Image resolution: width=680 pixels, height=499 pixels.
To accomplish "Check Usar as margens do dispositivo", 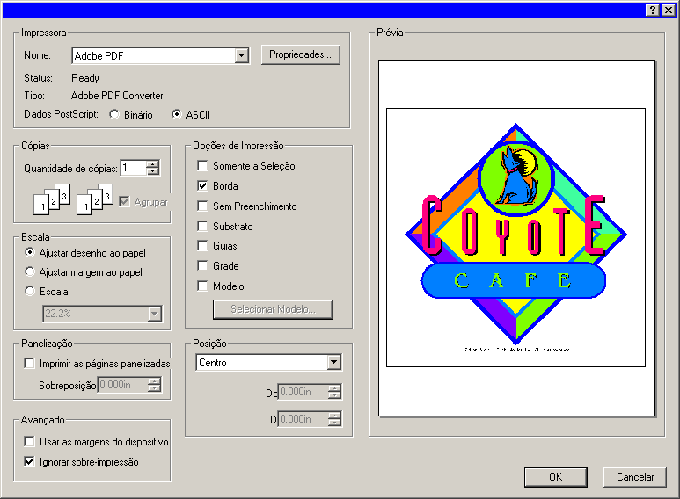I will coord(30,442).
